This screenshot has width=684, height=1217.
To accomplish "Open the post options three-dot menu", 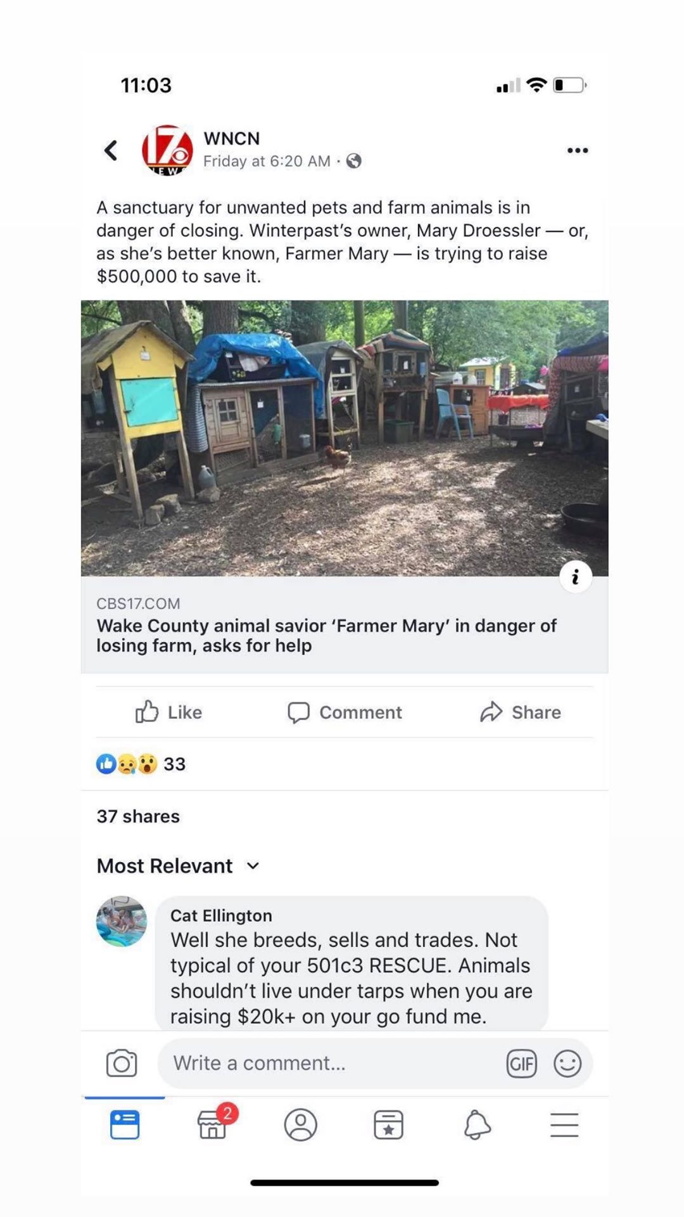I will [x=577, y=150].
